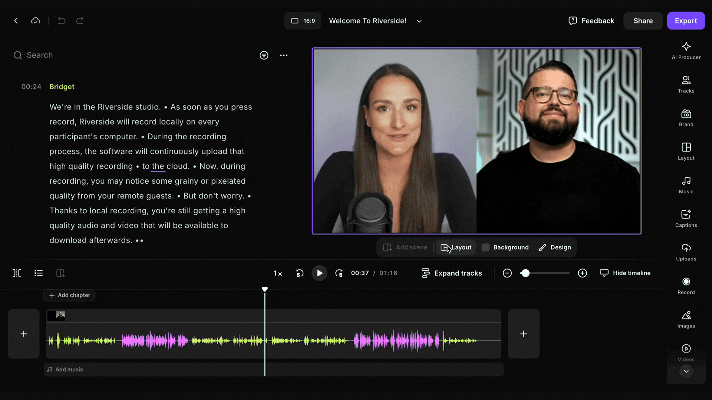
Task: Open the project title dropdown chevron
Action: [x=419, y=21]
